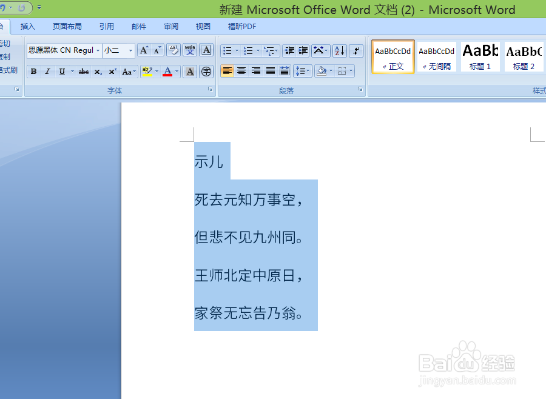546x399 pixels.
Task: Center the selected text
Action: pyautogui.click(x=241, y=71)
